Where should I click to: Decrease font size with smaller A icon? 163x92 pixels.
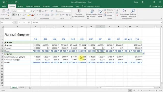point(34,11)
